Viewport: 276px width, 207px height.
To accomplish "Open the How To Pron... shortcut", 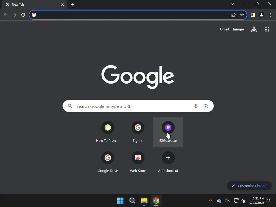I will pos(108,132).
